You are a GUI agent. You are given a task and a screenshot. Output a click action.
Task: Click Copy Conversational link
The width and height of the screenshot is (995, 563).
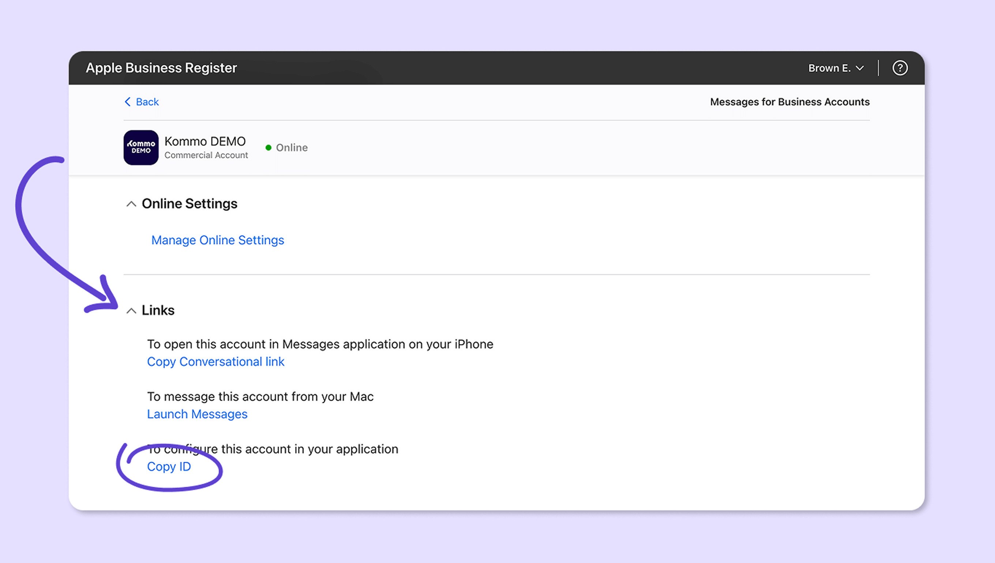click(215, 362)
